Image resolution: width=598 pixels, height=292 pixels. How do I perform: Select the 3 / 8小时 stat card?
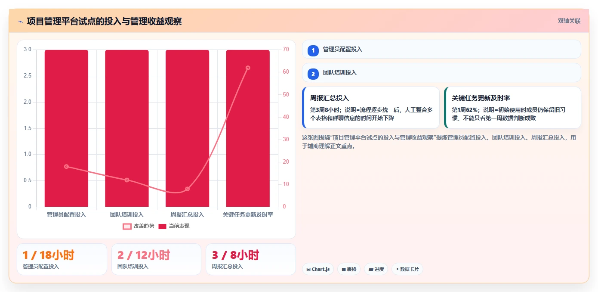point(251,259)
